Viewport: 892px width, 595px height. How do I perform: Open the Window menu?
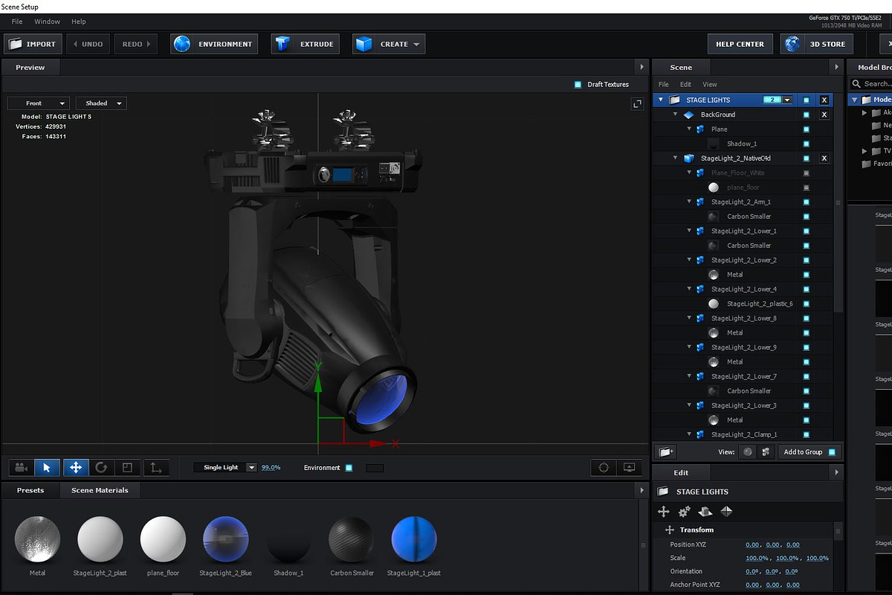(x=48, y=22)
